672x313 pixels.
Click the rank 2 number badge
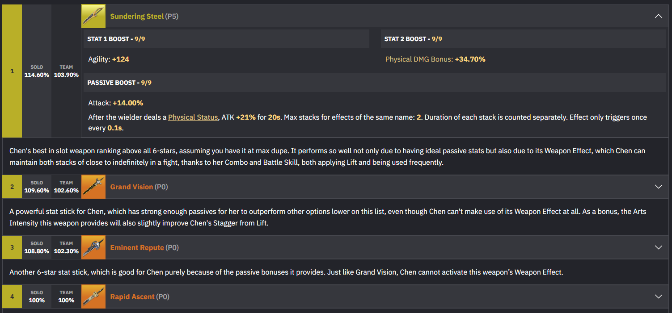[x=12, y=187]
